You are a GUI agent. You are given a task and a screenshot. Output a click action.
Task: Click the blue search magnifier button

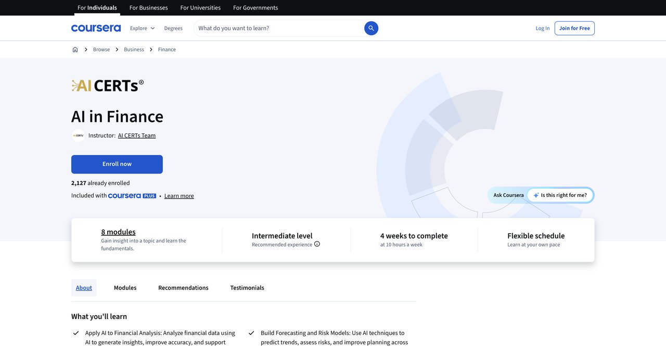click(x=371, y=28)
